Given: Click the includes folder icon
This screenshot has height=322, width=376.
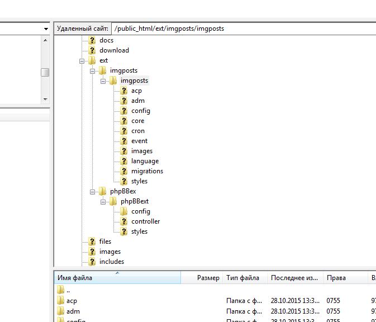Looking at the screenshot, I should point(92,262).
